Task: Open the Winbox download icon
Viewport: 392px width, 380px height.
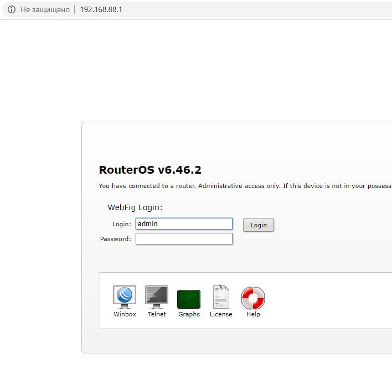Action: pyautogui.click(x=125, y=297)
